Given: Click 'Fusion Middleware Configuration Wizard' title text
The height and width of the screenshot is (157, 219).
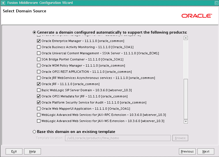Looking at the screenshot, I should point(40,3).
